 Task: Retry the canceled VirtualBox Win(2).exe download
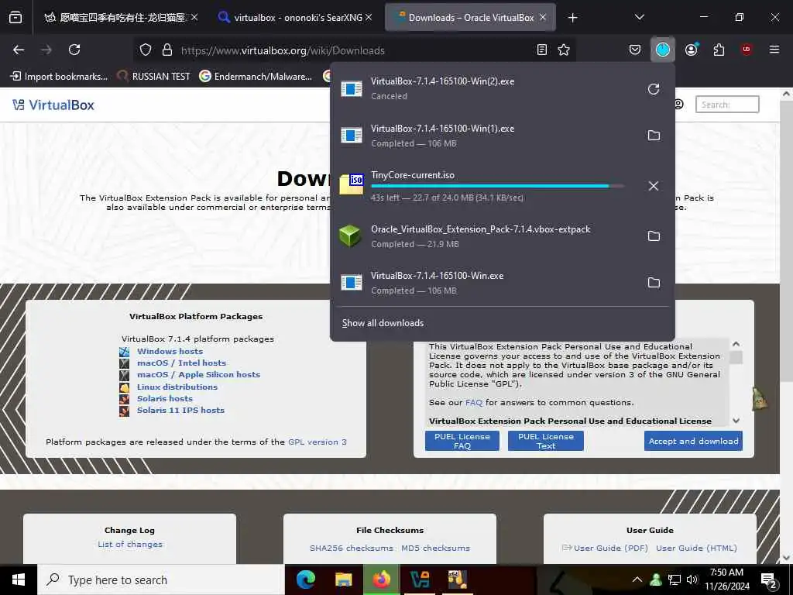tap(654, 89)
